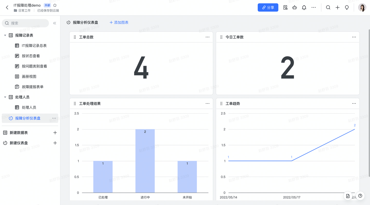
Task: Collapse the sidebar with double-chevron icon
Action: pyautogui.click(x=55, y=23)
